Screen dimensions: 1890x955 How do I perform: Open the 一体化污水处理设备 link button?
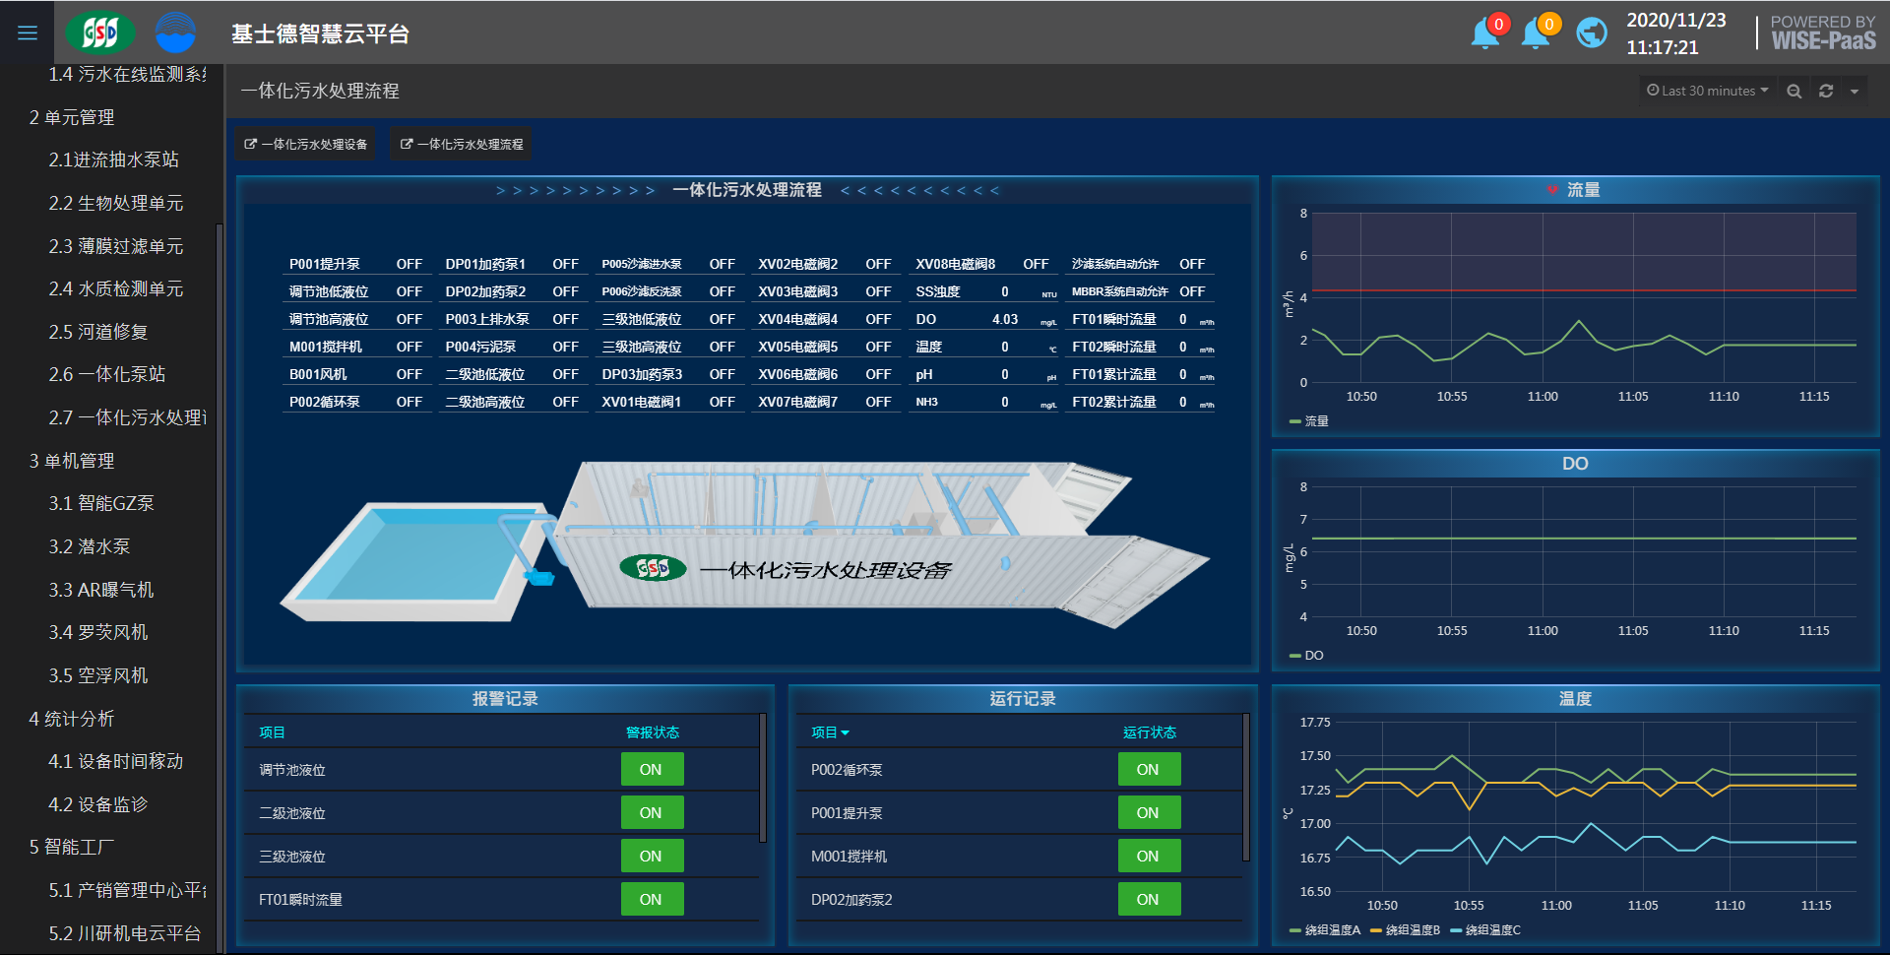tap(306, 144)
